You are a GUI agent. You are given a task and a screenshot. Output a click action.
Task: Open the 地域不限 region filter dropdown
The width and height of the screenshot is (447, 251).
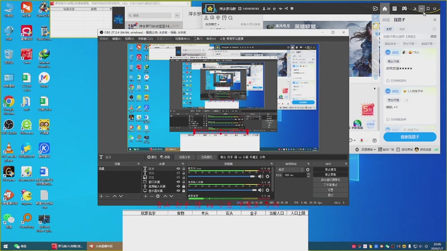pos(428,44)
